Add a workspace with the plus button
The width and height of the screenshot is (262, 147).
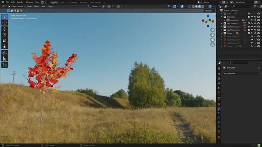point(104,2)
